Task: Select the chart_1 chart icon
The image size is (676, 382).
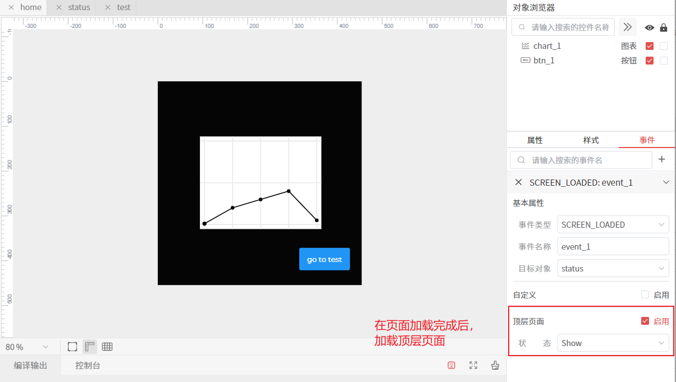Action: point(526,46)
